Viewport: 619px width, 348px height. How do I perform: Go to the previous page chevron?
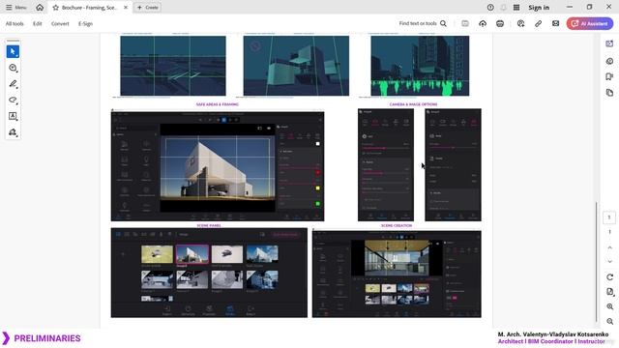609,247
